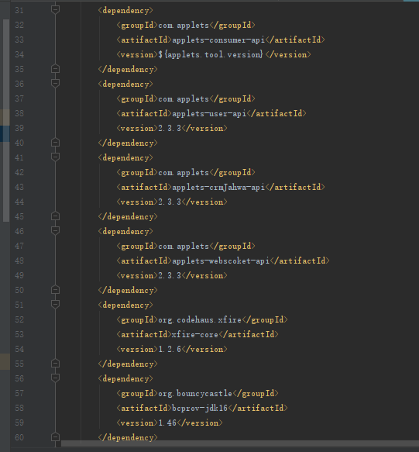The height and width of the screenshot is (452, 419).
Task: Collapse the dependency block starting at line 31
Action: click(55, 10)
